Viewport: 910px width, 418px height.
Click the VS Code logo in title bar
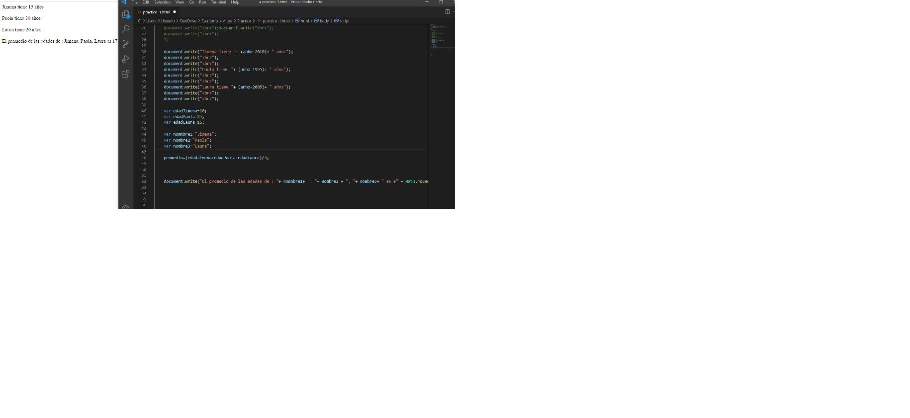pos(124,2)
